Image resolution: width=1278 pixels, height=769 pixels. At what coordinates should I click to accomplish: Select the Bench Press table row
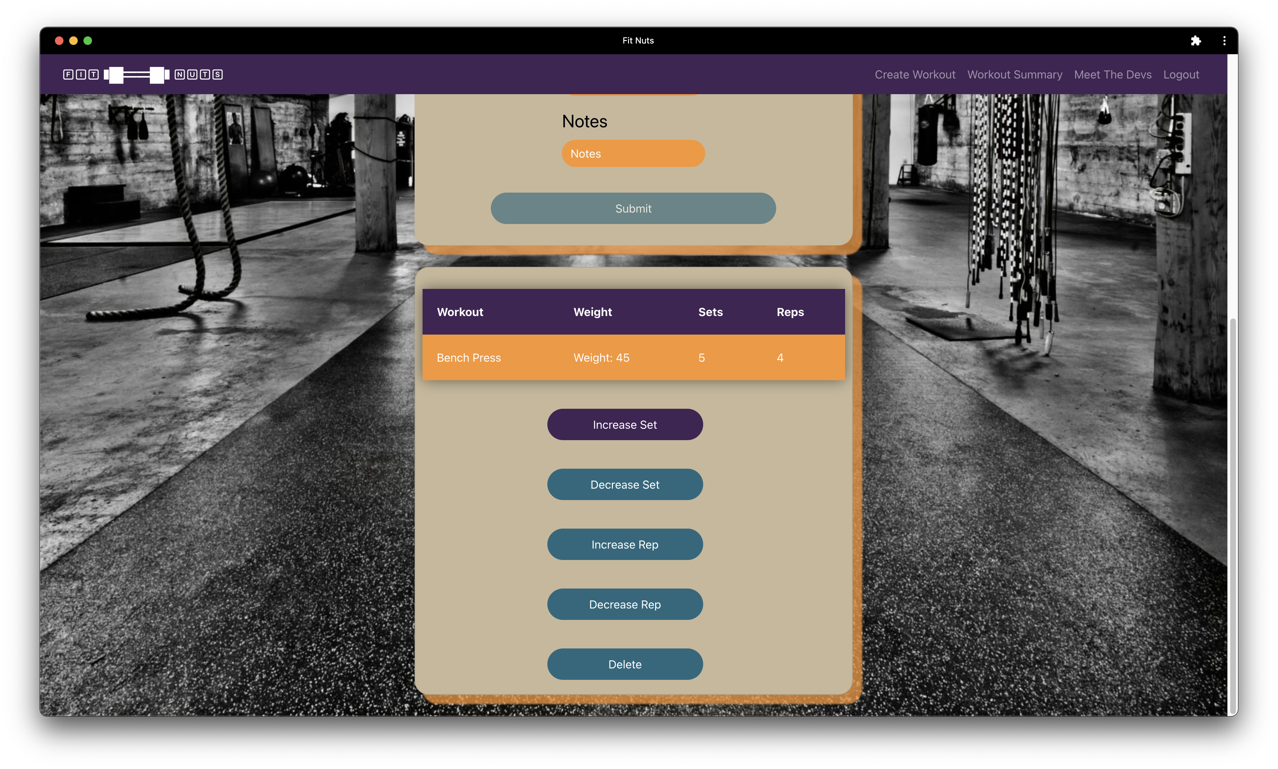click(x=633, y=357)
